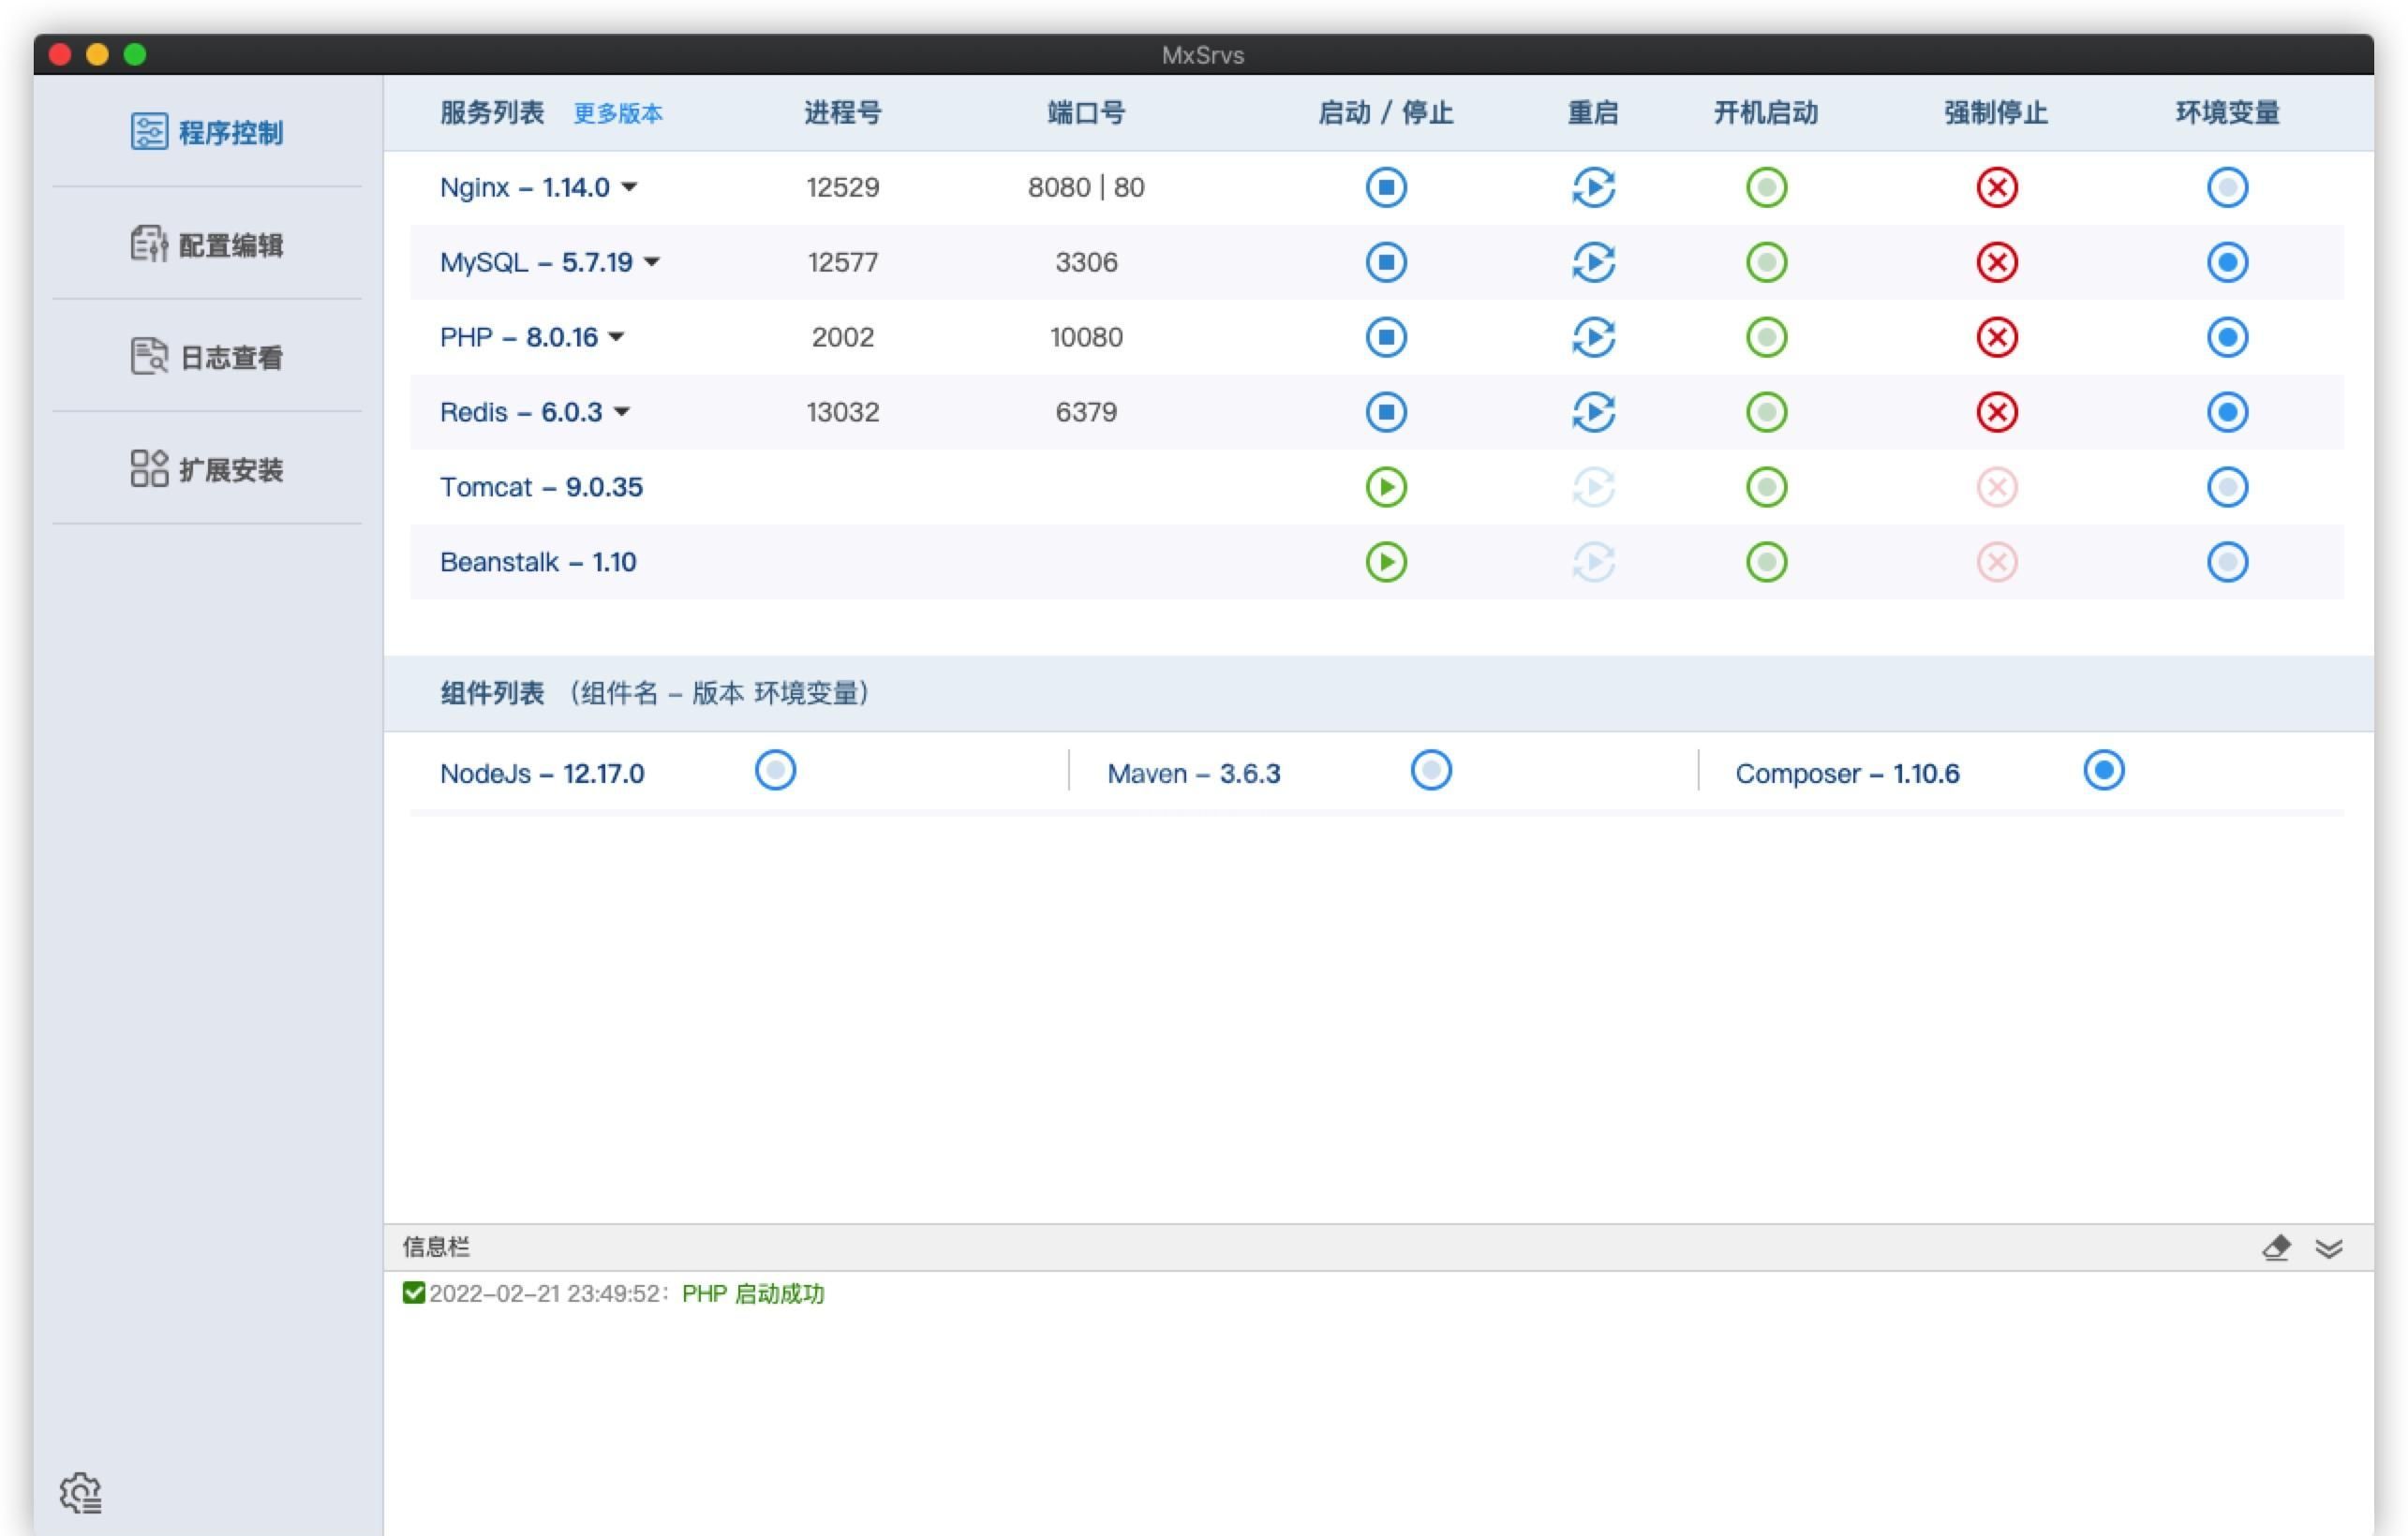Screen dimensions: 2408x1536
Task: Click the NodeJs – 12.17.0 component name
Action: coord(542,774)
